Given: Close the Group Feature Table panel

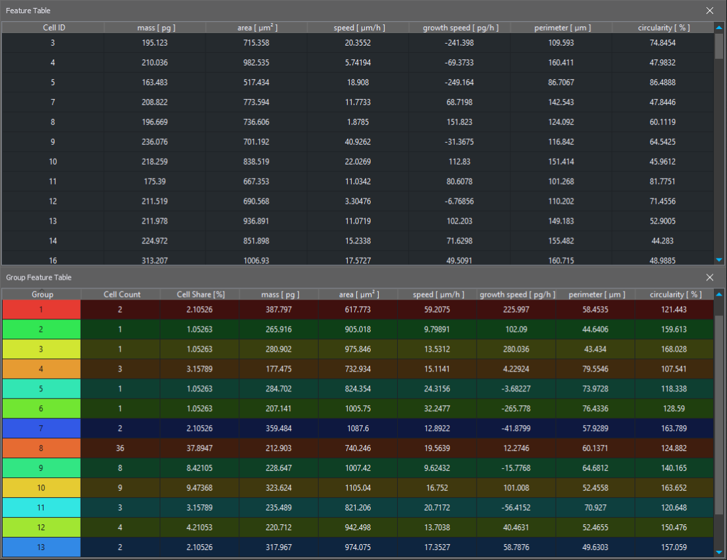Looking at the screenshot, I should point(710,278).
